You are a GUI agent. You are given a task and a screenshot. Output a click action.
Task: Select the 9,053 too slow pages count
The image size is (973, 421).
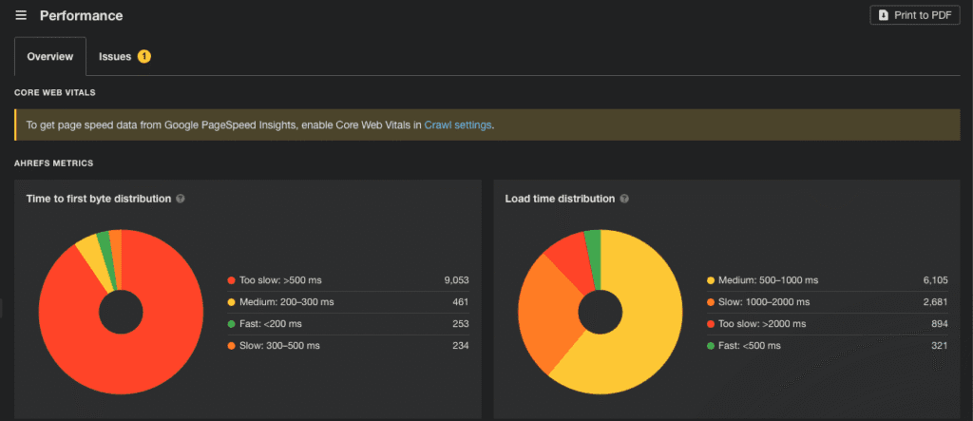click(x=455, y=280)
